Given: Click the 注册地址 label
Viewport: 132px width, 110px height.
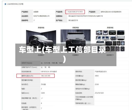Looking at the screenshot, I should [x=59, y=16].
